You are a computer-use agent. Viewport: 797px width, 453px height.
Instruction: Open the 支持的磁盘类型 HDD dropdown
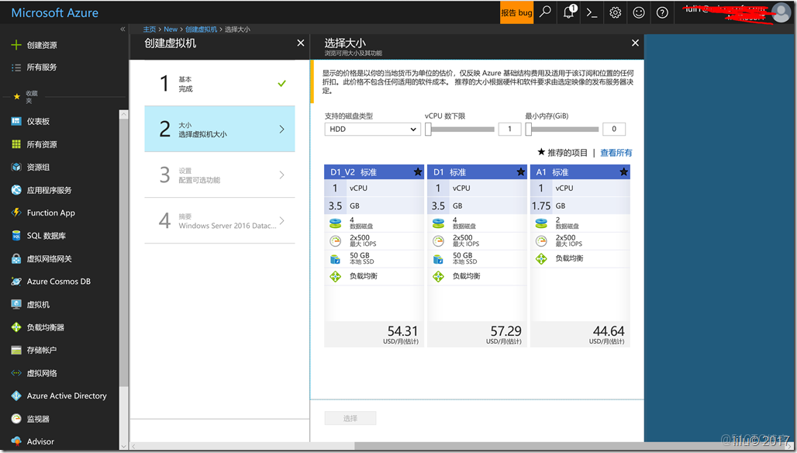(371, 129)
